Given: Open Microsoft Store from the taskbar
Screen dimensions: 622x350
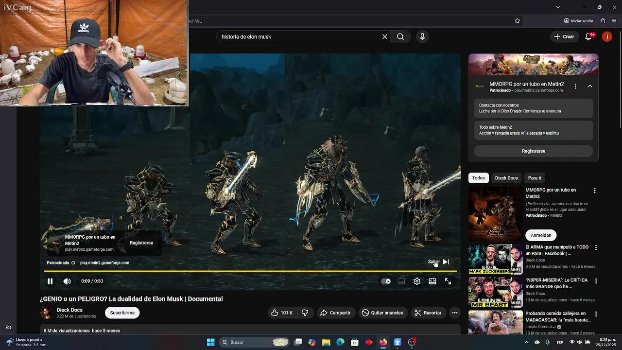Looking at the screenshot, I should pyautogui.click(x=355, y=342).
